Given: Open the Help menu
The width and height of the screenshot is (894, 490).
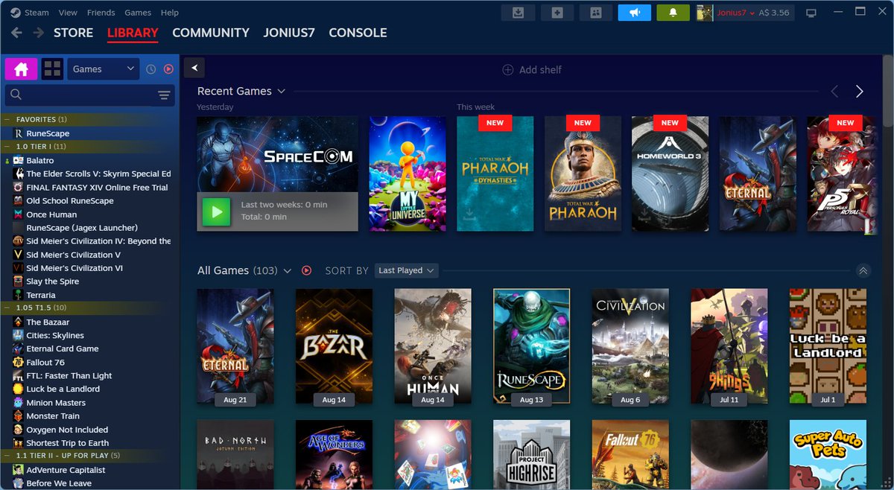Looking at the screenshot, I should [x=170, y=13].
